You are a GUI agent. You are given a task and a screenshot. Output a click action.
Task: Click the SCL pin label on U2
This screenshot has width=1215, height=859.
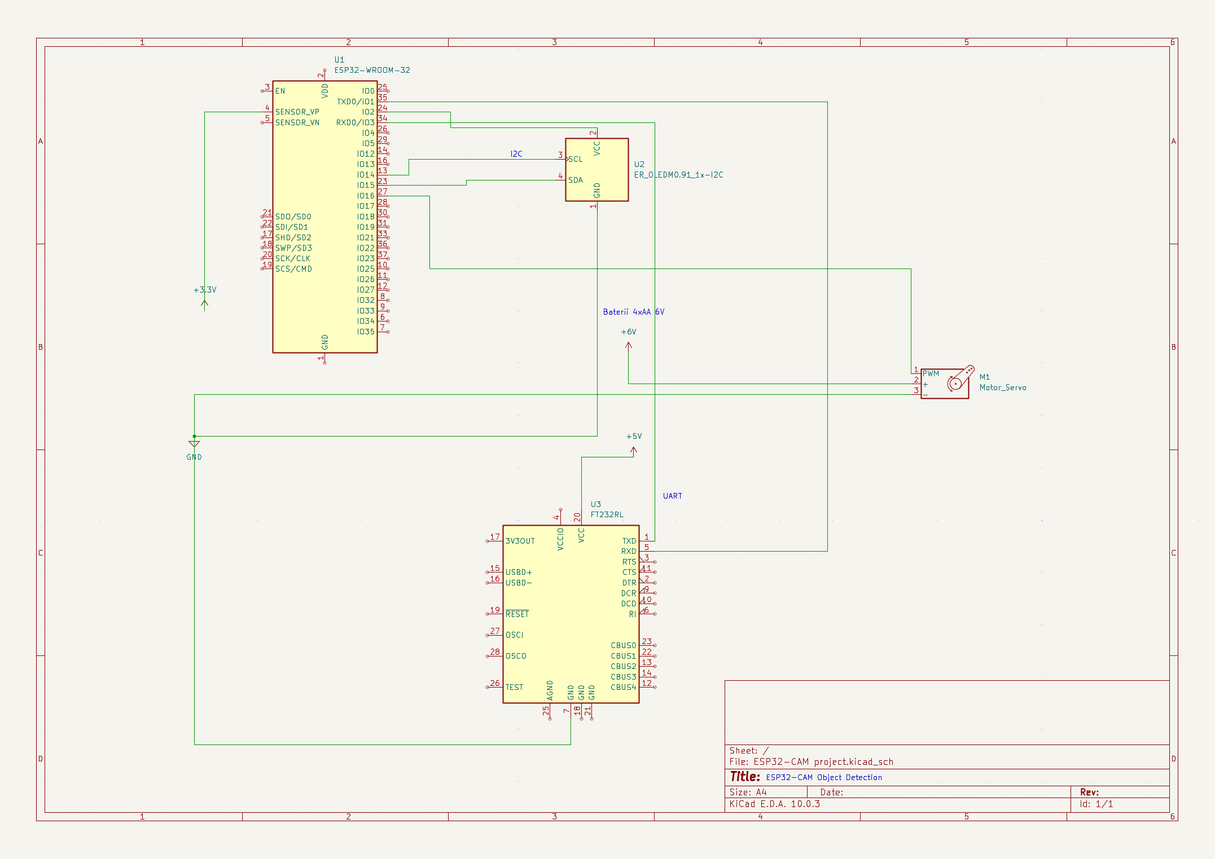point(576,159)
